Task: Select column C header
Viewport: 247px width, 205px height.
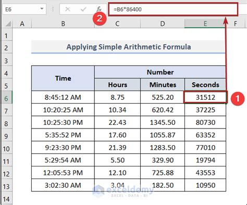Action: (x=117, y=23)
